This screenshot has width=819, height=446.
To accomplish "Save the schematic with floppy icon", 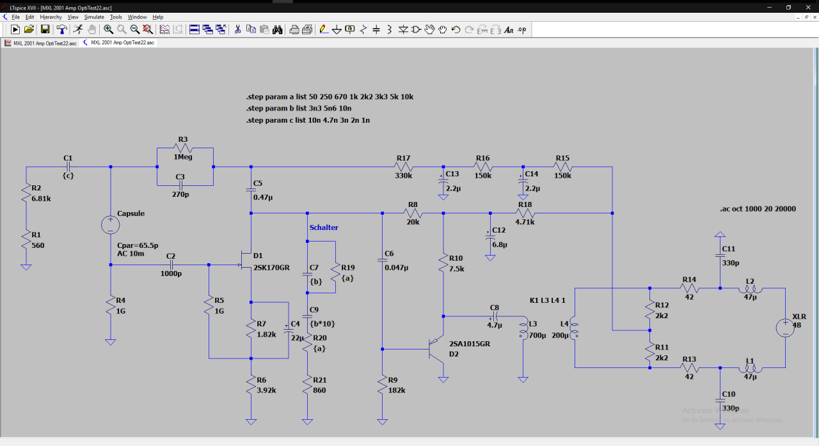I will click(45, 29).
